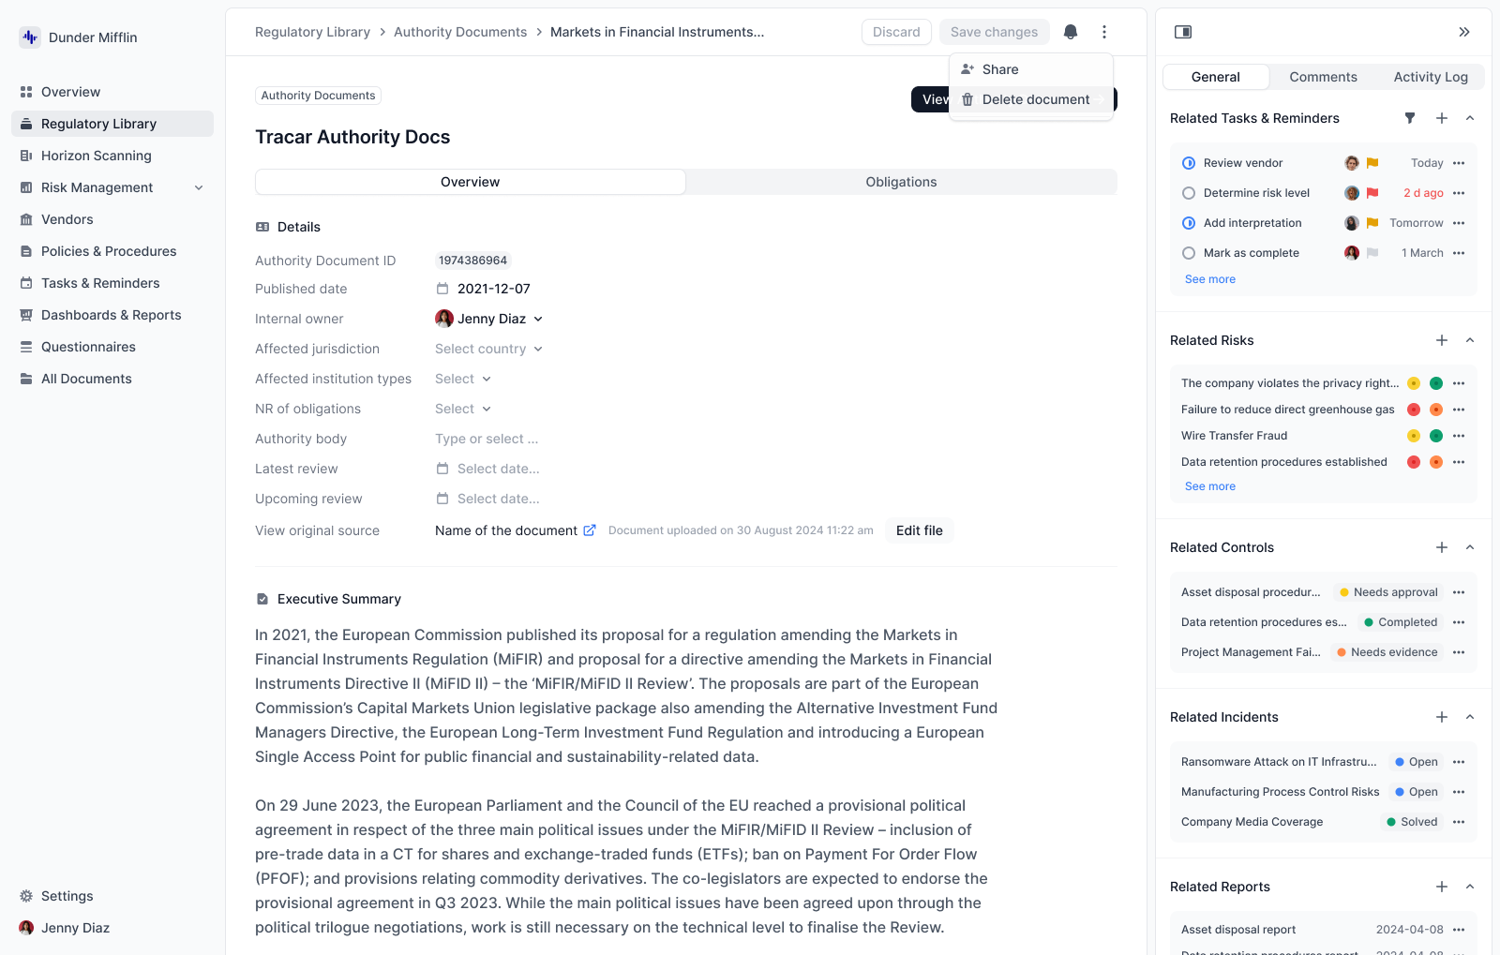Collapse the Related Controls section
The image size is (1500, 955).
point(1470,547)
